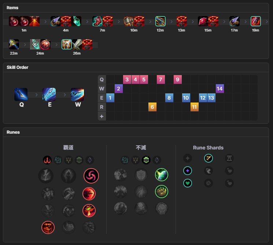Image resolution: width=273 pixels, height=245 pixels.
Task: Toggle the green heart rune shard
Action: pos(188,183)
